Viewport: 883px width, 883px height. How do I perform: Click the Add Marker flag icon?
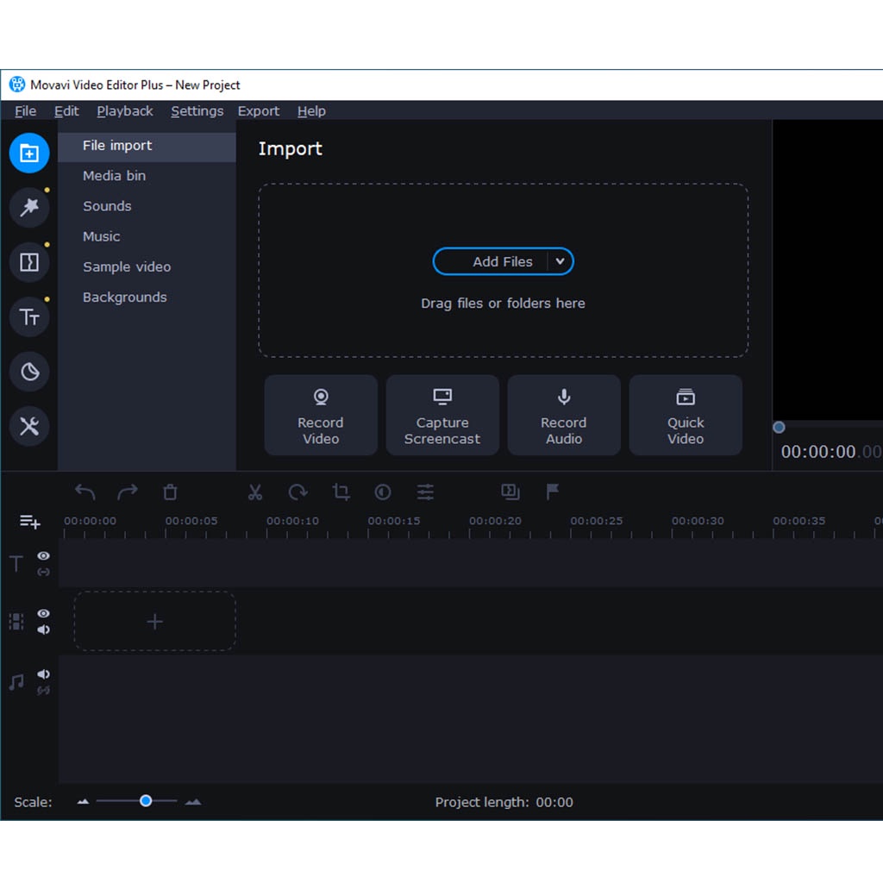553,492
